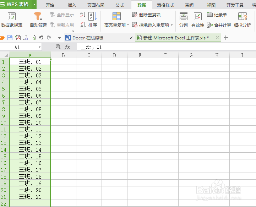Enable AutoFilter (自动筛选) funnel icon
The height and width of the screenshot is (207, 256).
(38, 16)
